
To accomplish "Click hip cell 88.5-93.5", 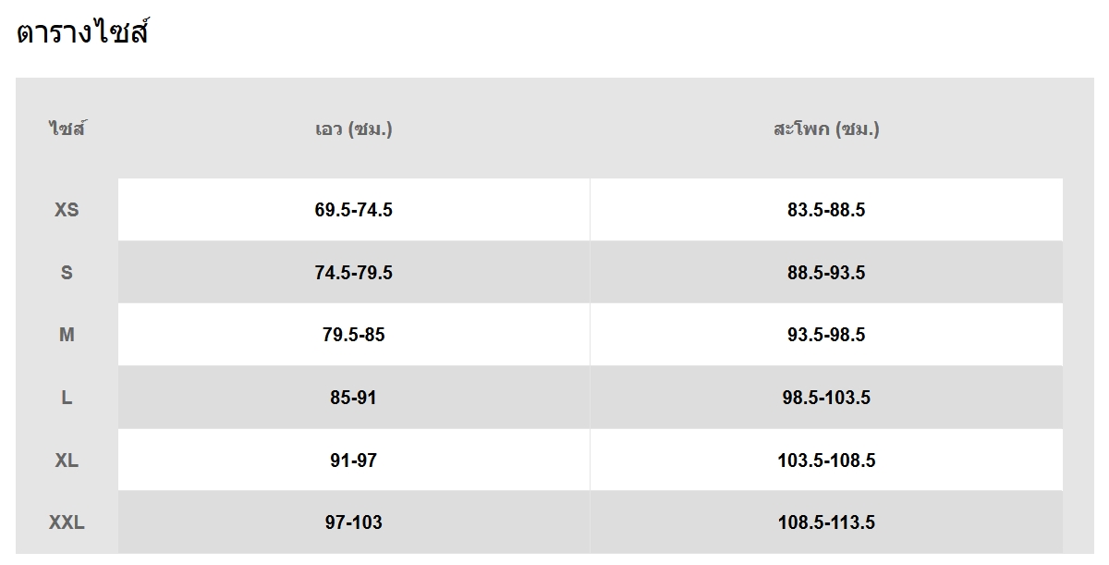I will coord(825,273).
